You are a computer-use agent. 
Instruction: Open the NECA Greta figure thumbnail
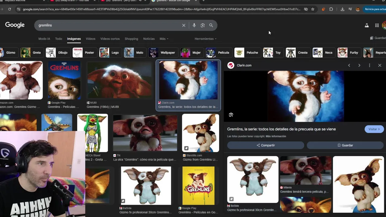coord(93,133)
